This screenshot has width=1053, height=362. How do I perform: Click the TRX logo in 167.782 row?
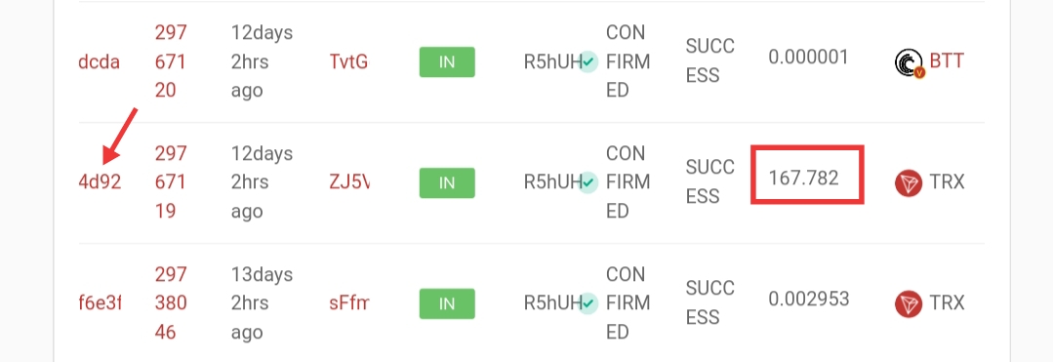(909, 182)
